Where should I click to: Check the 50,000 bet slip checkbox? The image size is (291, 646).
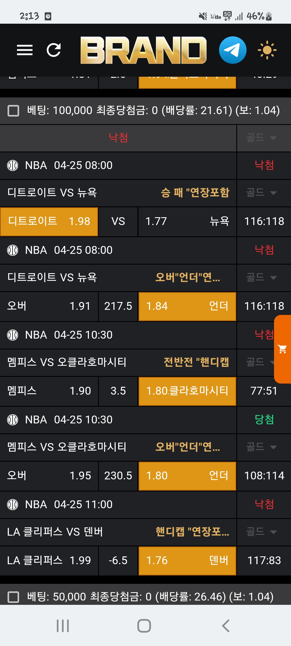point(13,597)
